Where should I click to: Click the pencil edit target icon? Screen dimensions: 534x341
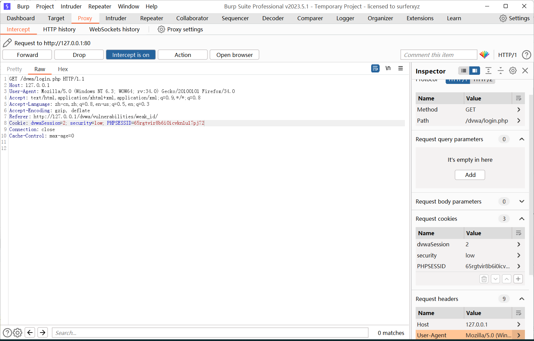[7, 43]
